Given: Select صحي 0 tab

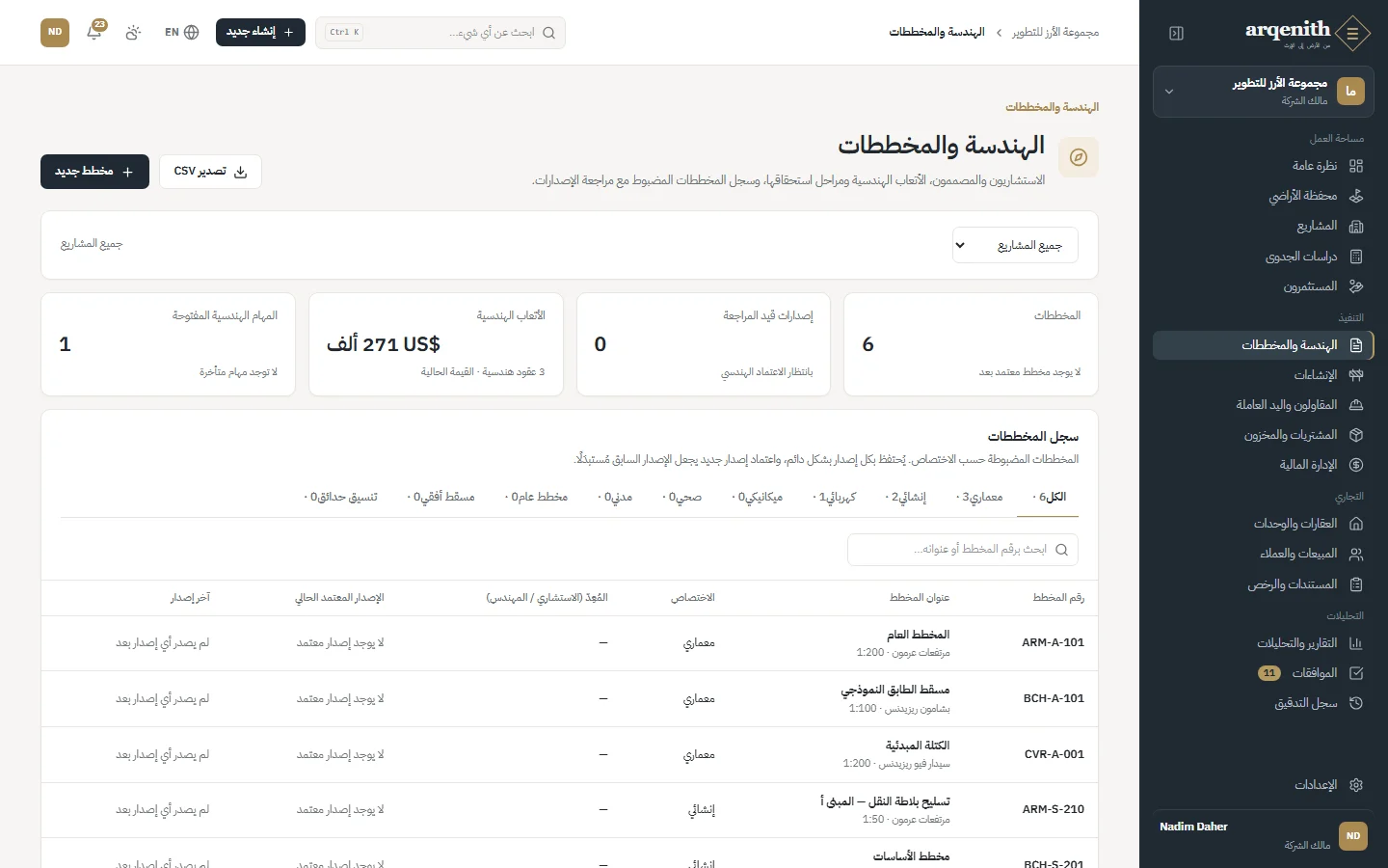Looking at the screenshot, I should click(x=681, y=498).
